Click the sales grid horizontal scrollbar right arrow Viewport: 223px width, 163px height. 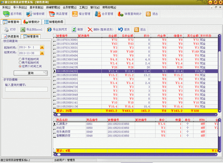pos(216,114)
